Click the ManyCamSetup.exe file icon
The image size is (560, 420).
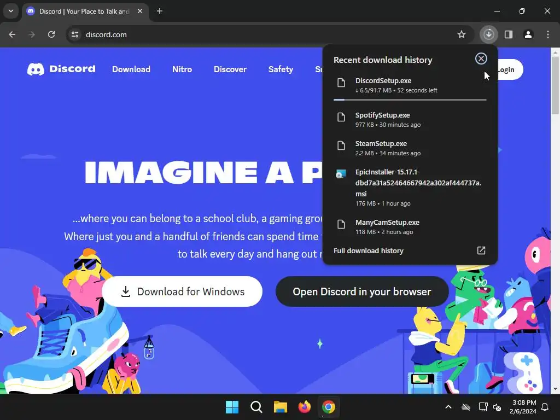coord(341,224)
